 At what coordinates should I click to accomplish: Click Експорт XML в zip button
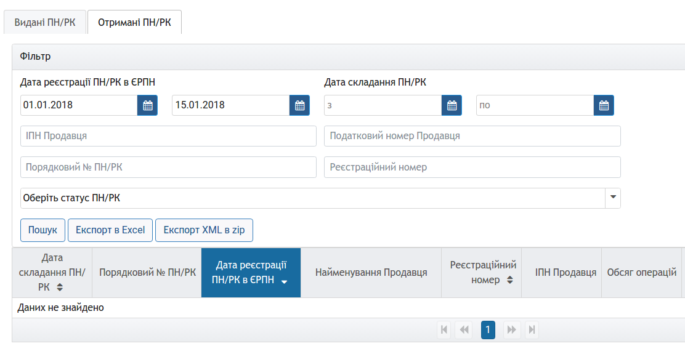[204, 230]
